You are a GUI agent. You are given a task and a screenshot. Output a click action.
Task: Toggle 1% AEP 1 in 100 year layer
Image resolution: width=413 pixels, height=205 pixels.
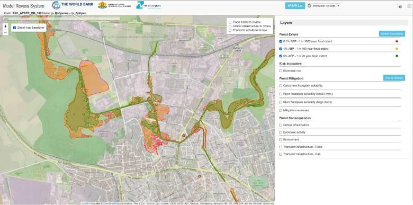pos(281,49)
